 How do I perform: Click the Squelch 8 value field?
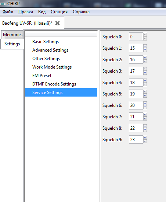[x=136, y=128]
